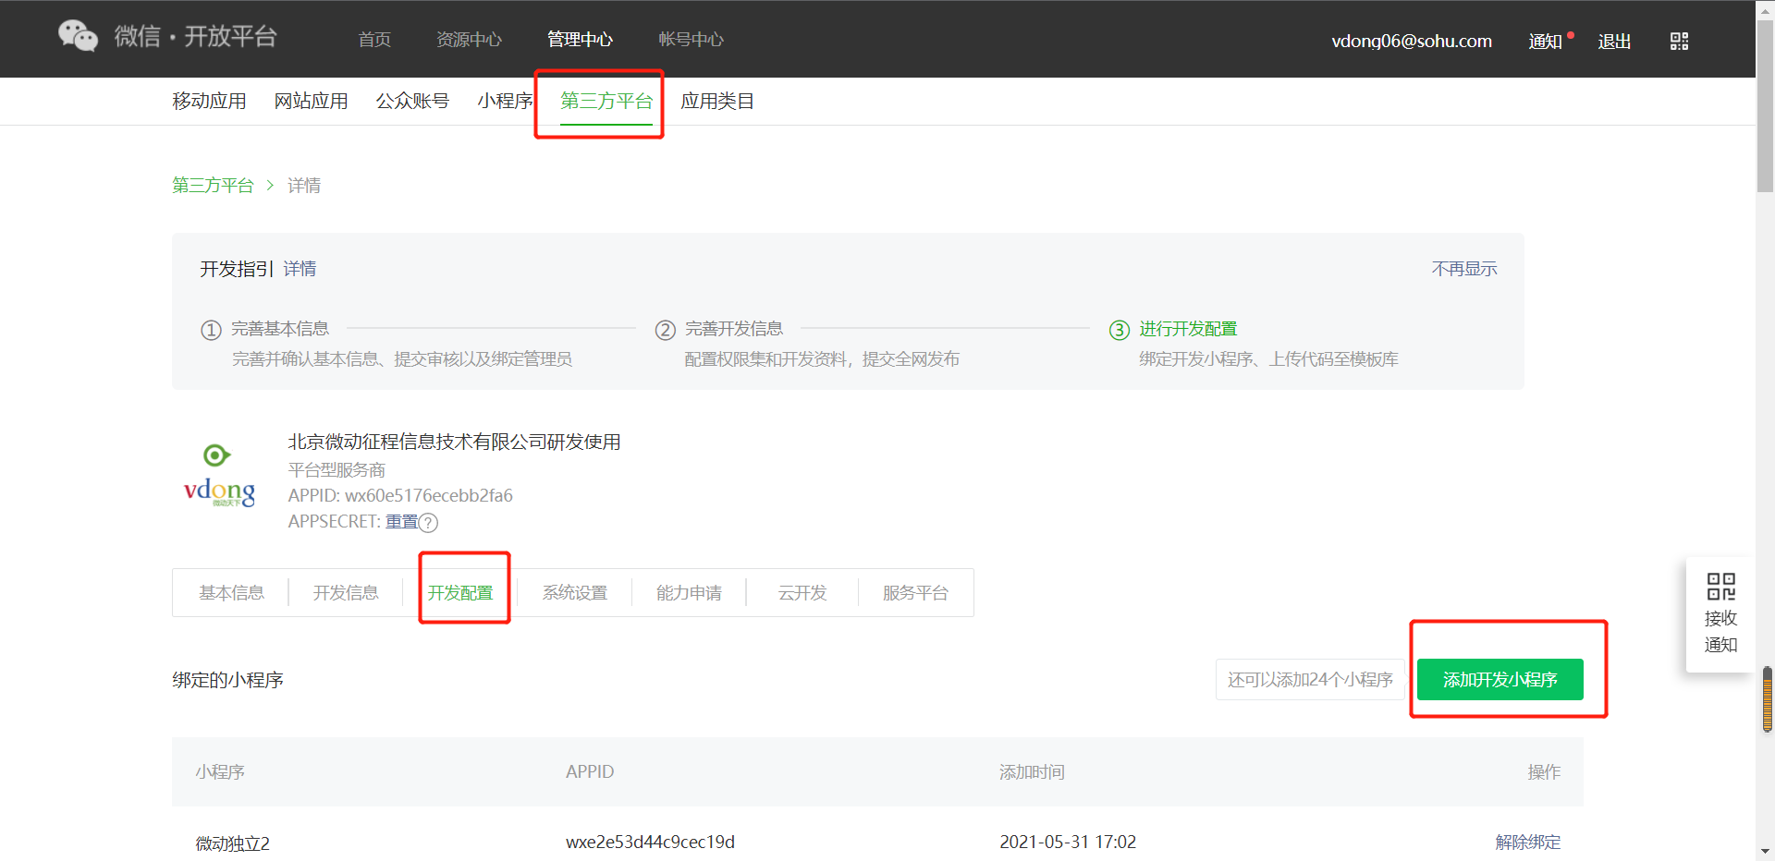This screenshot has height=861, width=1775.
Task: Click the page vertical scrollbar thumb
Action: tap(1766, 106)
